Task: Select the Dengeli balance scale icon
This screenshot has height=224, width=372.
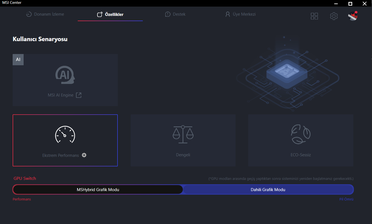Action: pyautogui.click(x=183, y=134)
